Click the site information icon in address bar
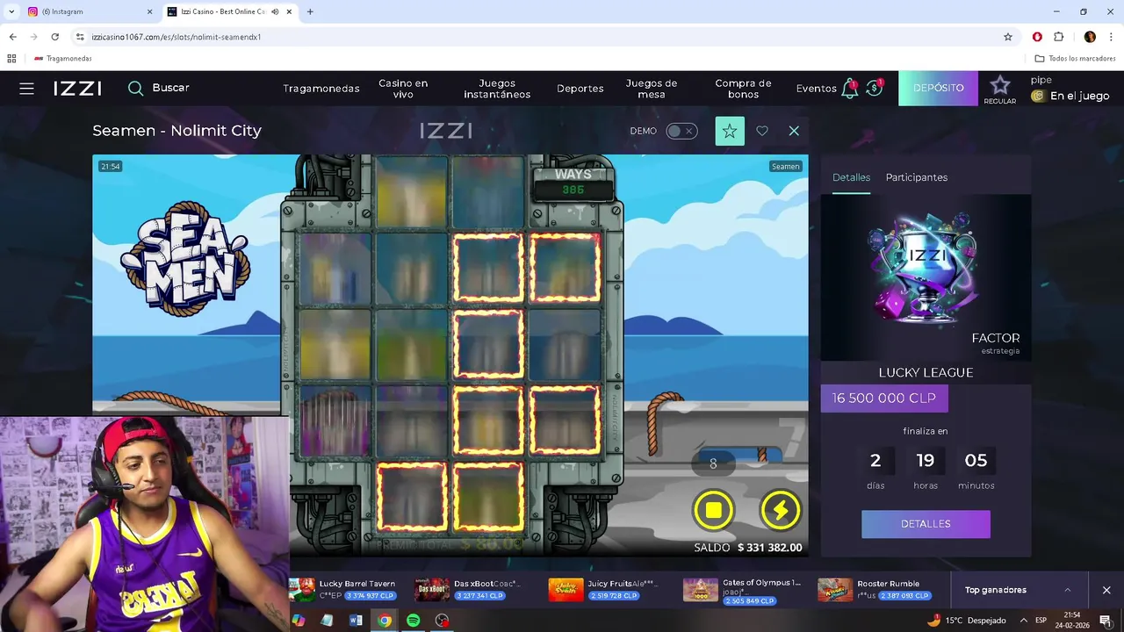 tap(80, 37)
